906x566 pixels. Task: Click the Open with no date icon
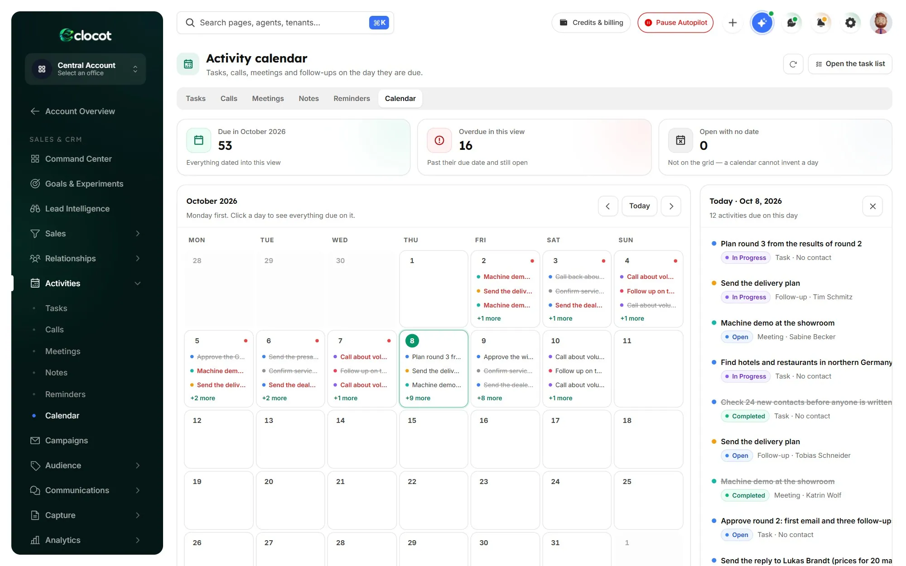pos(680,140)
